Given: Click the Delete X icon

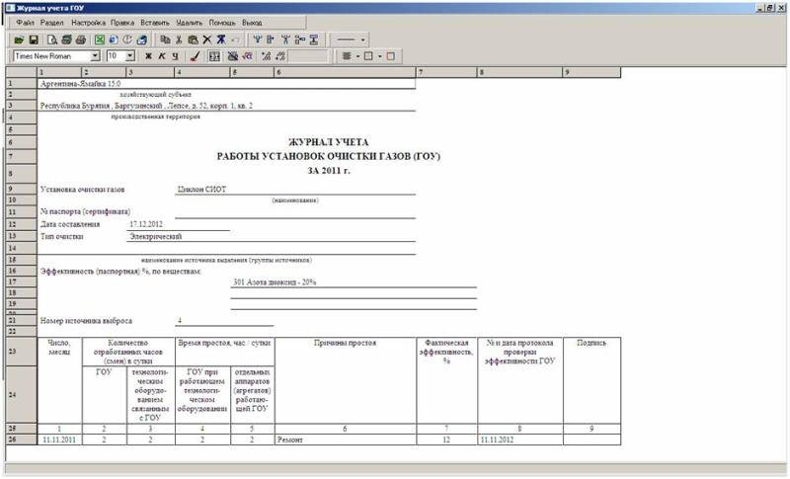Looking at the screenshot, I should [x=206, y=40].
